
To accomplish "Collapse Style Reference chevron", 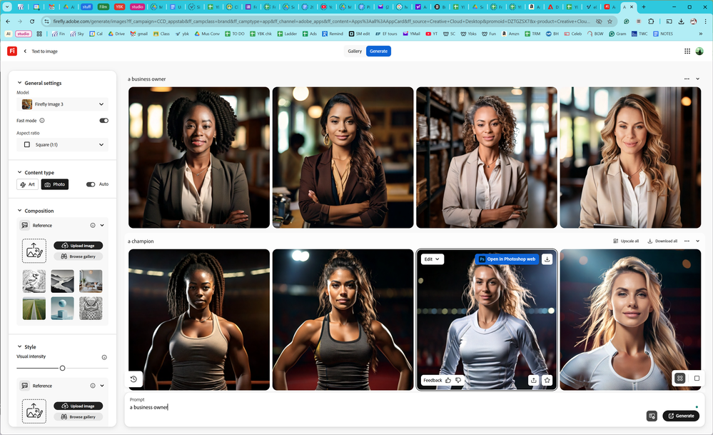I will coord(102,386).
